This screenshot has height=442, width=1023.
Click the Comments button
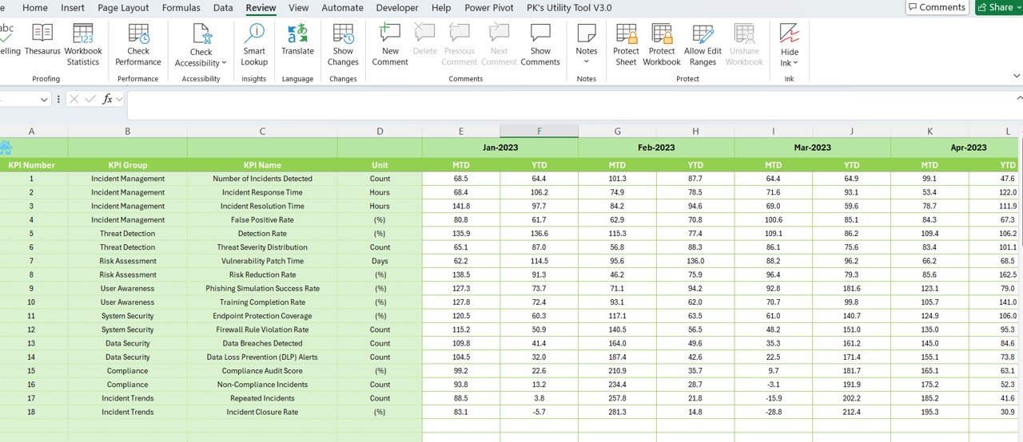tap(937, 7)
